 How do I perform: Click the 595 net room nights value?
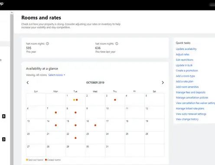[29, 48]
